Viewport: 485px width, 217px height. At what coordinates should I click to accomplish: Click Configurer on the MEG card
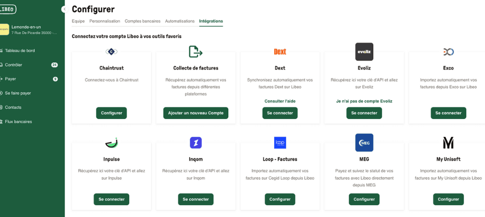click(364, 199)
